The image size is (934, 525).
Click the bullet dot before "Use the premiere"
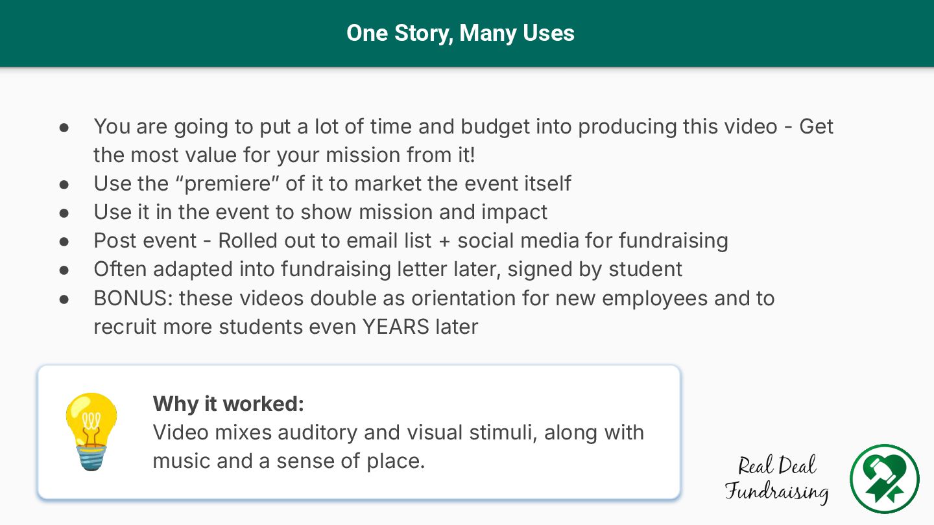coord(64,184)
